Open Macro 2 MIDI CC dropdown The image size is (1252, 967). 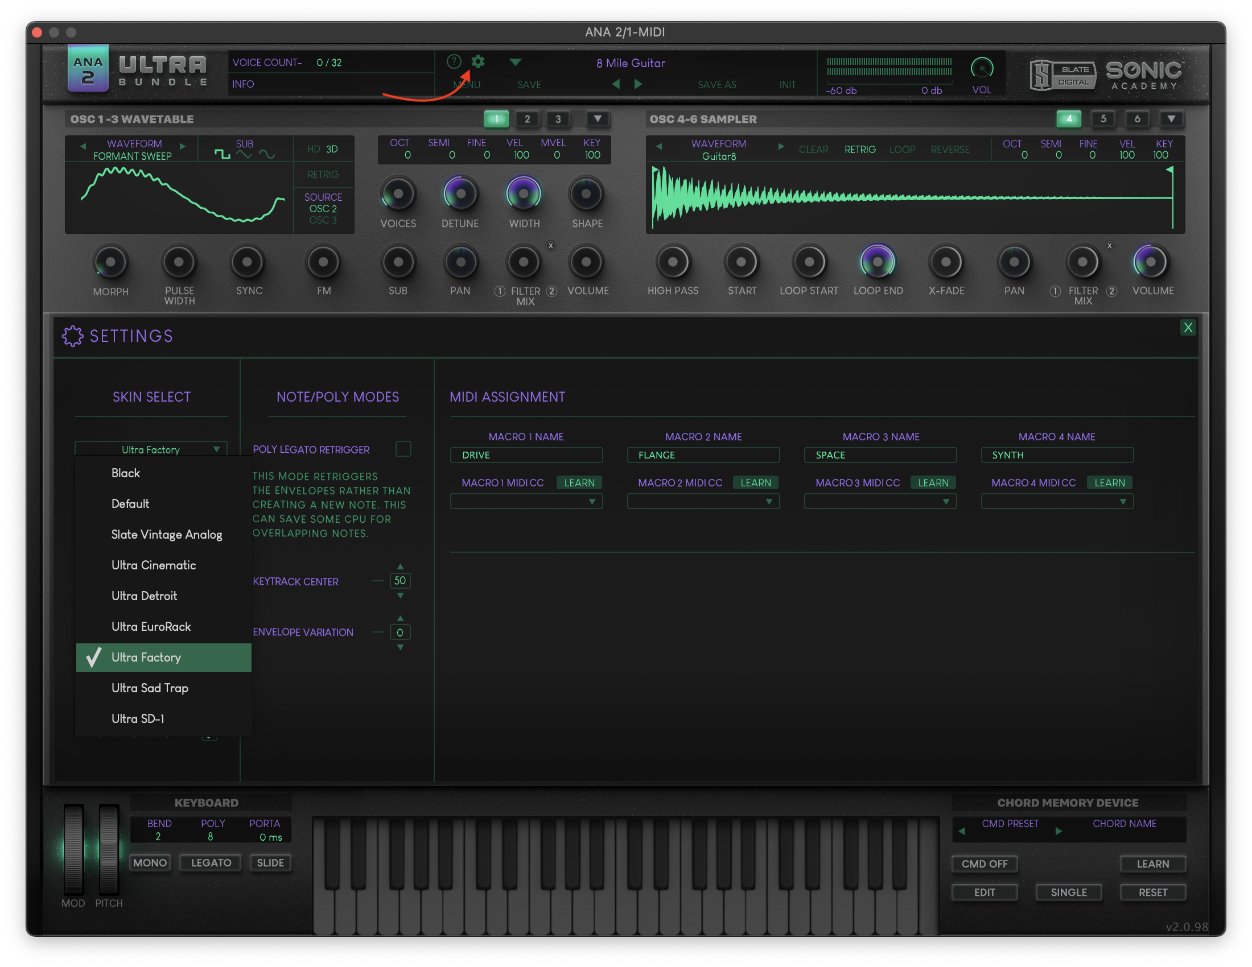point(703,502)
